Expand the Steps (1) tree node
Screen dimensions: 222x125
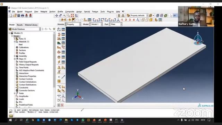pyautogui.click(x=15, y=59)
